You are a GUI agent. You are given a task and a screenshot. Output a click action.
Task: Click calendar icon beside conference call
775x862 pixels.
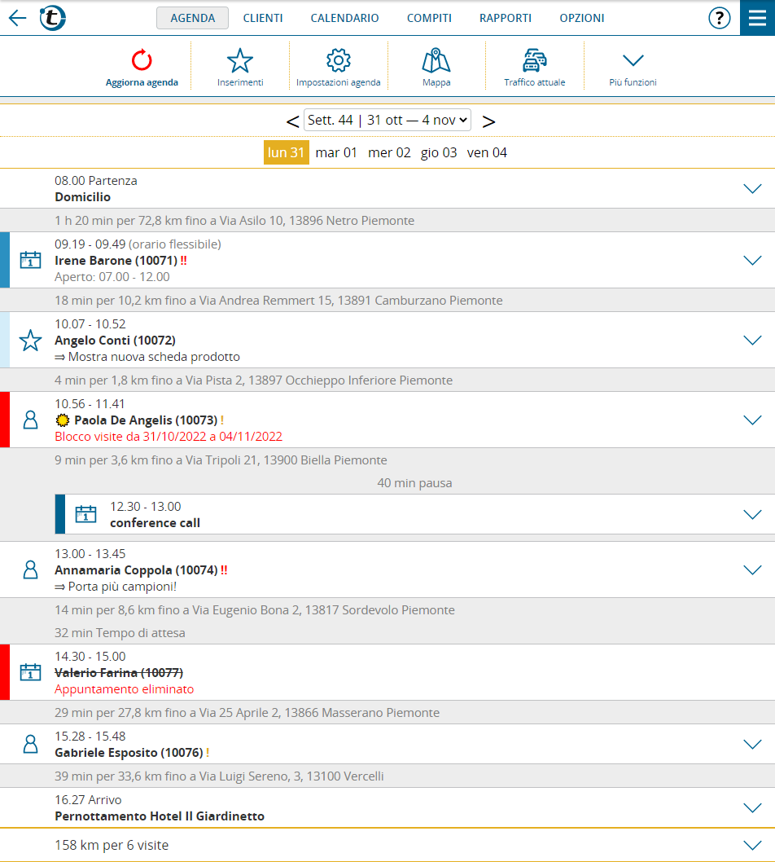85,514
